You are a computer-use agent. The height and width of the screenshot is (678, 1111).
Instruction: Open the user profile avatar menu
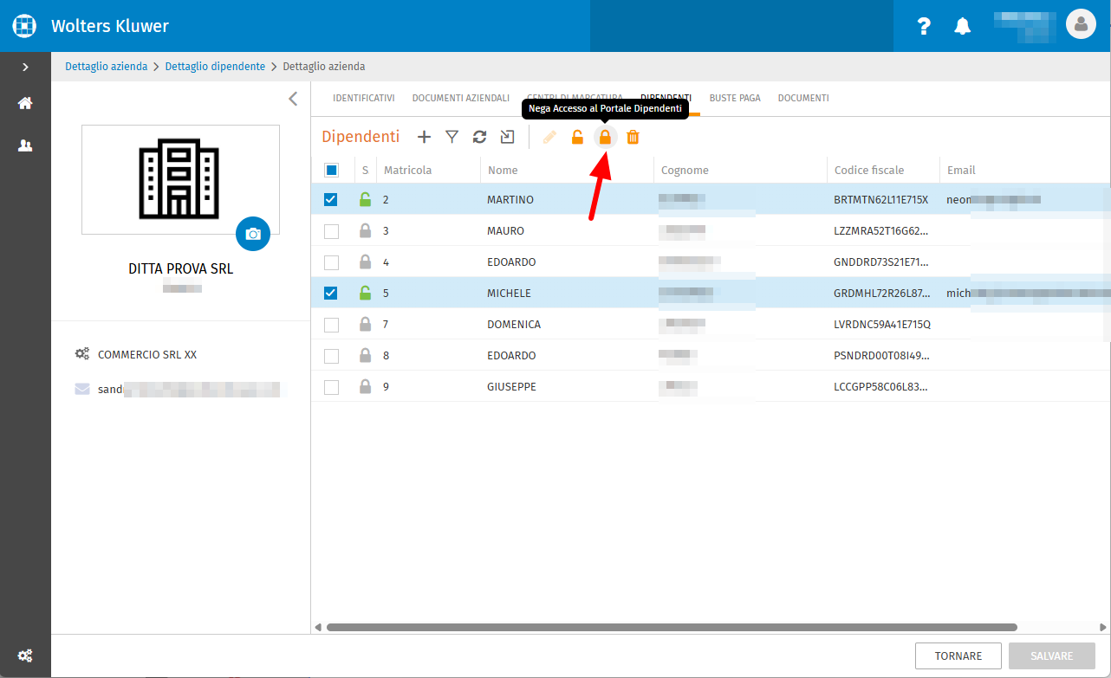click(x=1081, y=25)
